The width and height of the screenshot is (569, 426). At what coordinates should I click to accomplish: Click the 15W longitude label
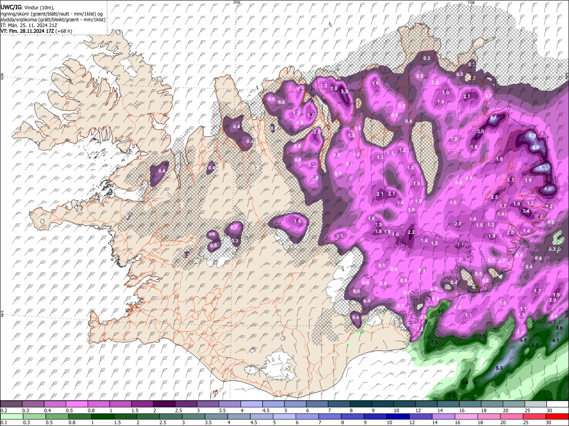click(471, 2)
